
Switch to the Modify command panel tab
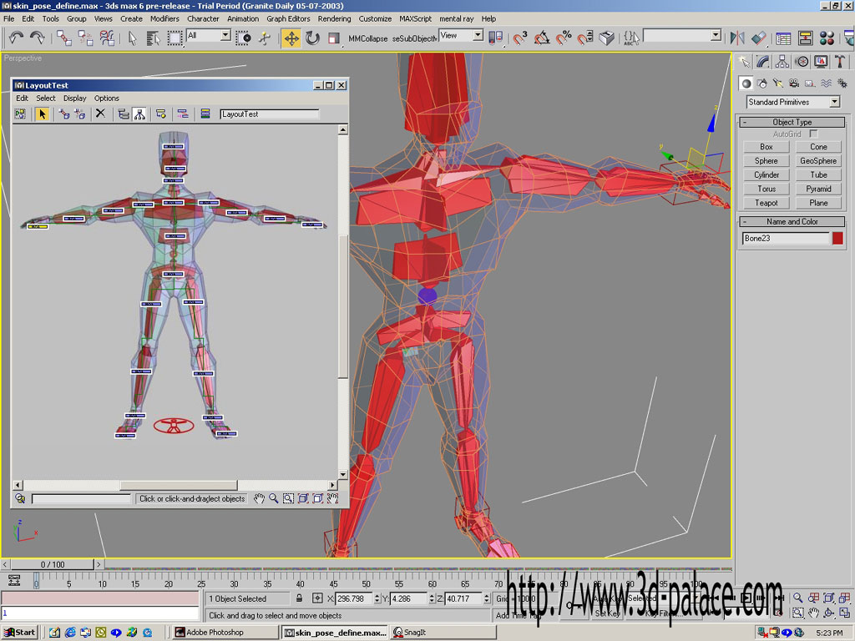pyautogui.click(x=763, y=62)
